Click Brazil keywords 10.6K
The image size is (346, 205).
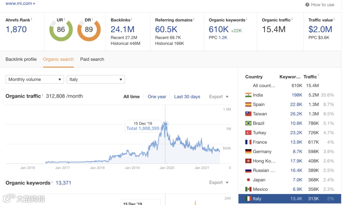[x=296, y=123]
